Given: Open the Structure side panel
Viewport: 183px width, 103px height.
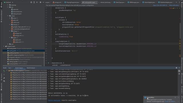Looking at the screenshot, I should [x=1, y=77].
